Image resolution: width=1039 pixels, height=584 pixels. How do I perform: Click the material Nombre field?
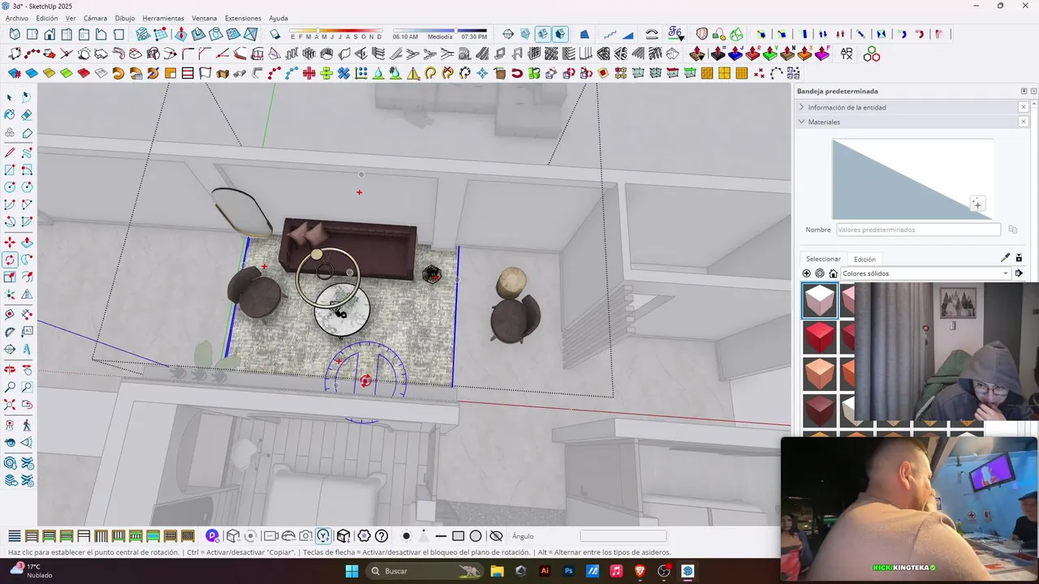point(918,230)
